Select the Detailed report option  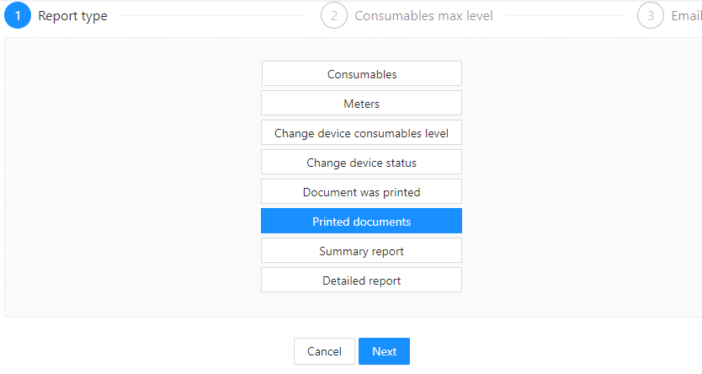pyautogui.click(x=362, y=280)
